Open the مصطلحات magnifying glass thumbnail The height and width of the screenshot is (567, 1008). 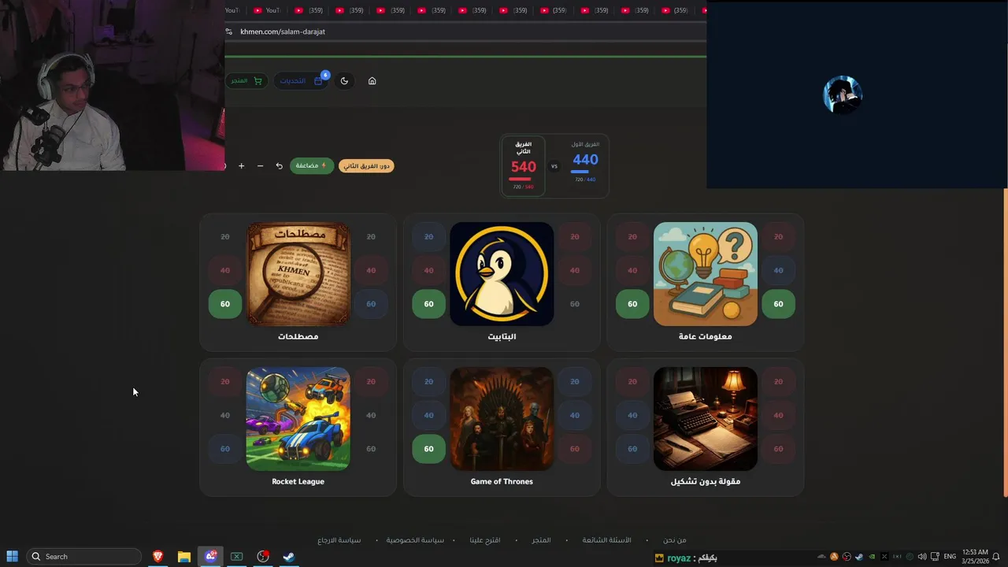[298, 274]
